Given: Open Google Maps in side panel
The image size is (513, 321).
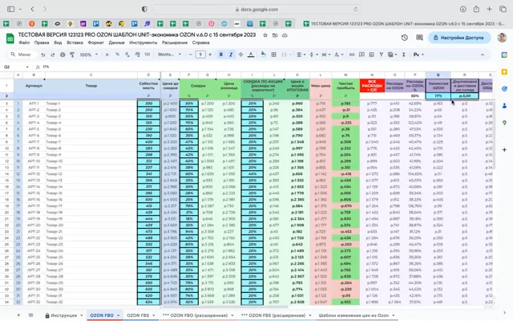Looking at the screenshot, I should pyautogui.click(x=504, y=123).
